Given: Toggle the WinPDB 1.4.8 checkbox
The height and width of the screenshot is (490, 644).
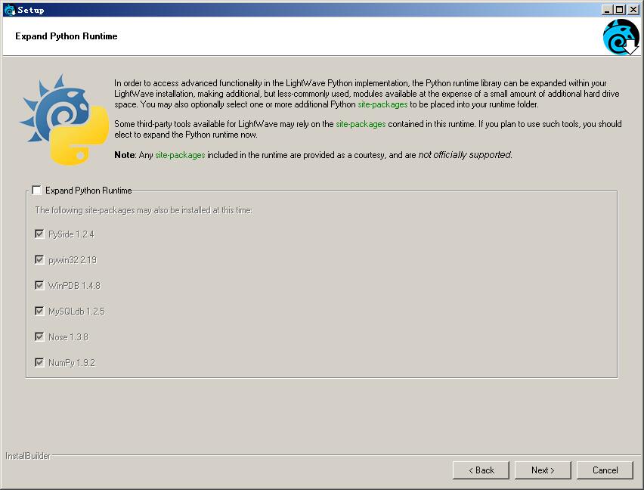Looking at the screenshot, I should coord(39,286).
